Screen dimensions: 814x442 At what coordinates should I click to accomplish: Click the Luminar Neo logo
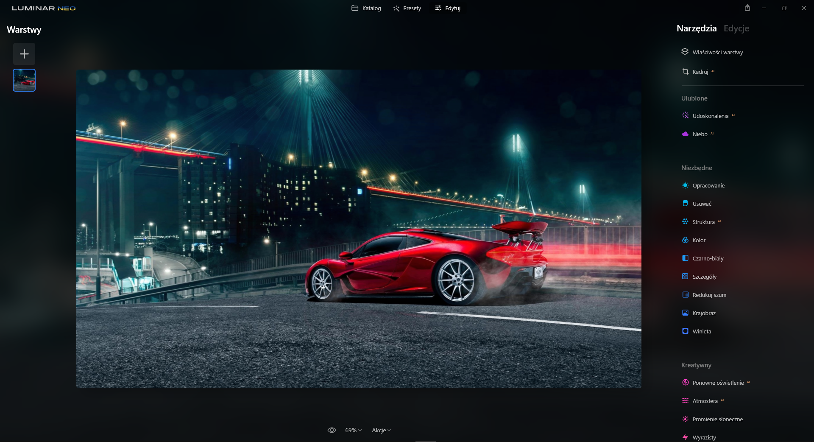click(44, 8)
